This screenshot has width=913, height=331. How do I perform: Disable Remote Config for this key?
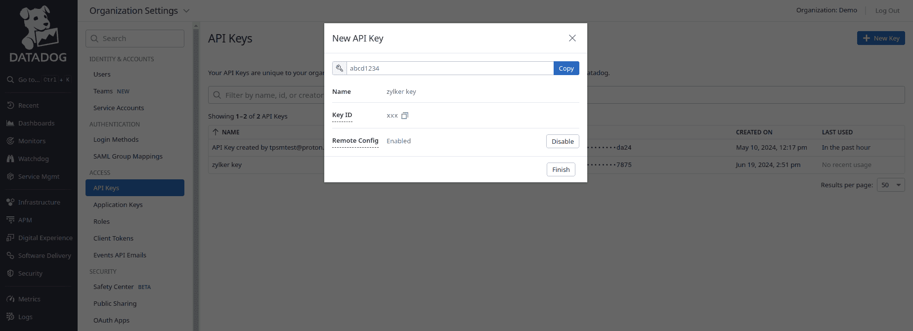(x=563, y=141)
